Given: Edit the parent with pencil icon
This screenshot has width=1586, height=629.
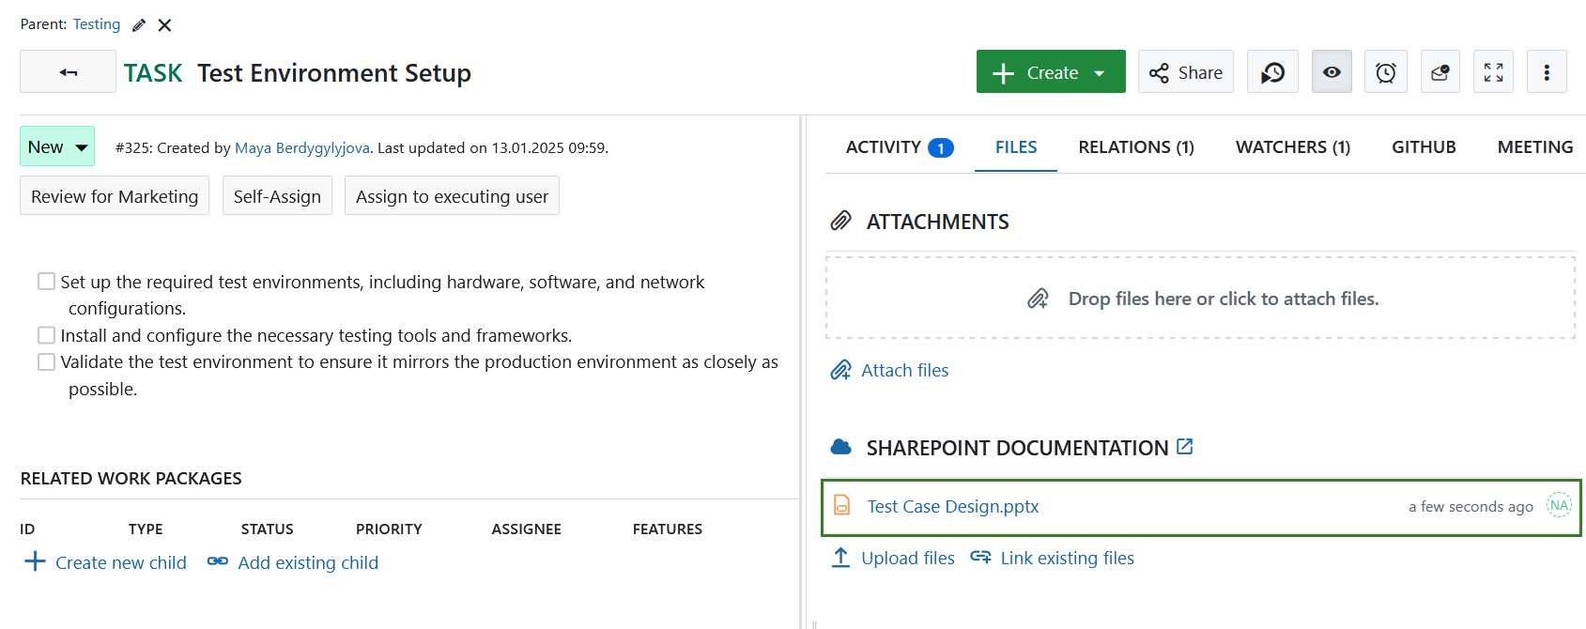Looking at the screenshot, I should pyautogui.click(x=139, y=25).
